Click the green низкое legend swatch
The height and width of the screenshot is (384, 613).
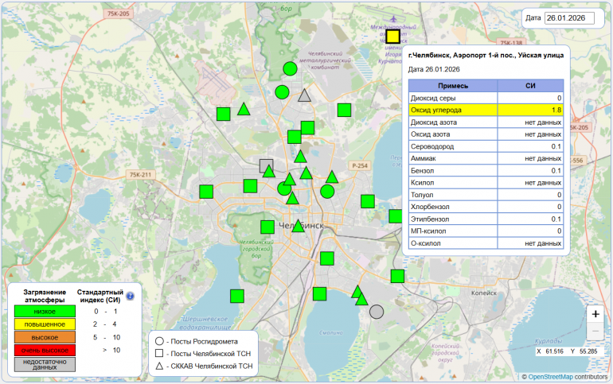tap(39, 312)
